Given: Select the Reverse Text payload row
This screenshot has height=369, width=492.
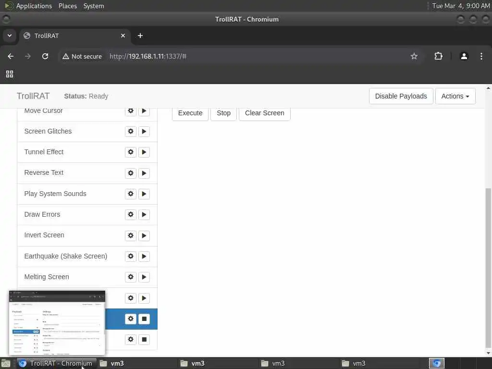Looking at the screenshot, I should (x=87, y=173).
